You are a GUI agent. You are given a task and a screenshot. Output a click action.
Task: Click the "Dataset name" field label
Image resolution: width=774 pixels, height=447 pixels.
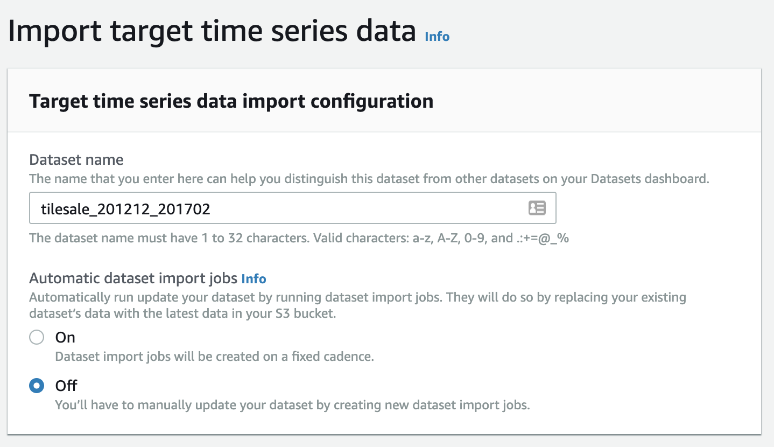[x=76, y=160]
